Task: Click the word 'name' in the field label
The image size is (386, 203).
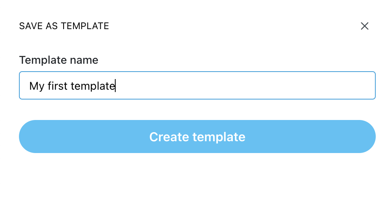Action: pyautogui.click(x=84, y=60)
